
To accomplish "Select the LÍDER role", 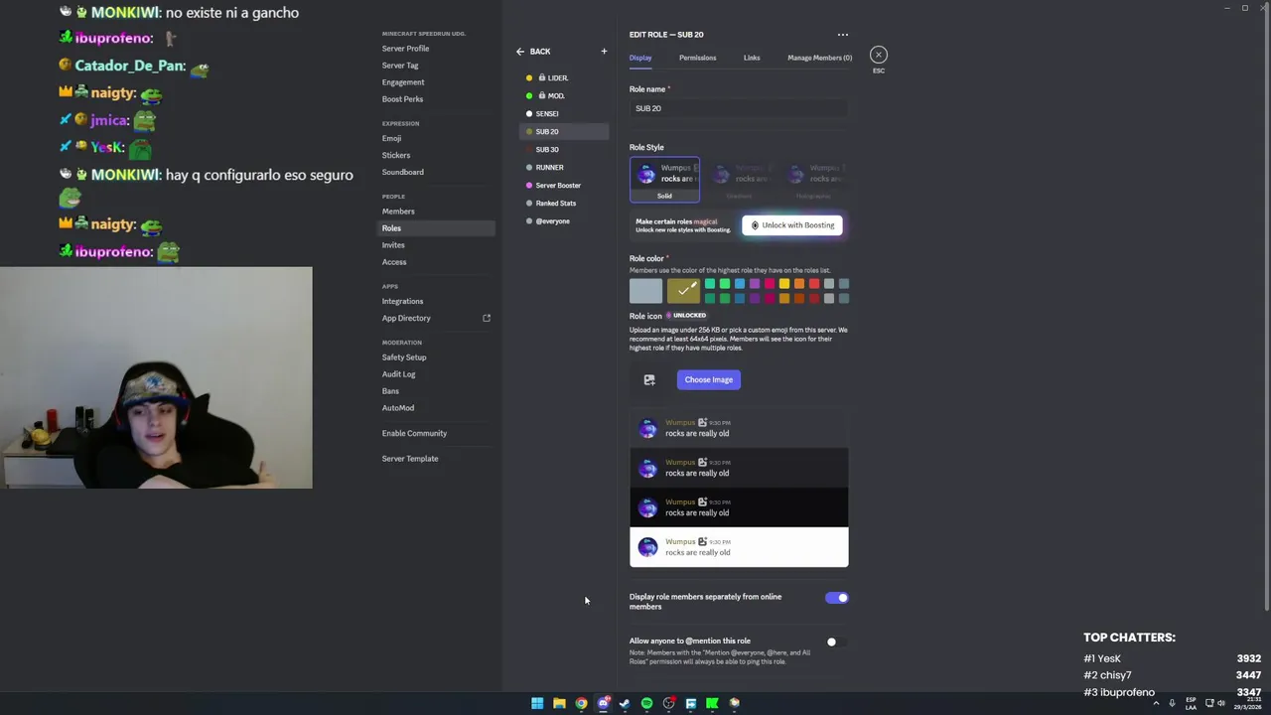I will [563, 77].
